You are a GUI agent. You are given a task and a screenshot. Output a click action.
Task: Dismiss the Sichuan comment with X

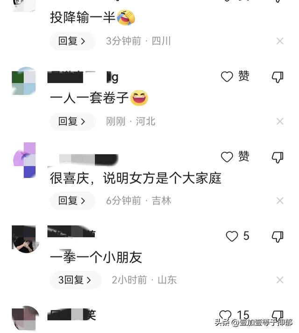(x=280, y=41)
